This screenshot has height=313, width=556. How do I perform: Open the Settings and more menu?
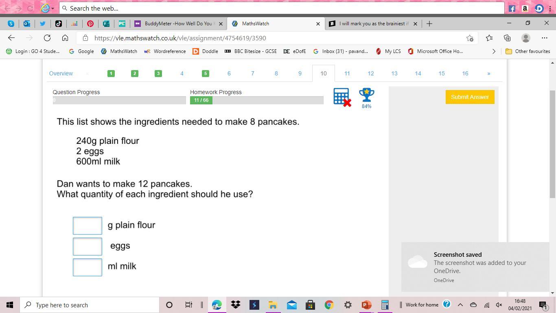tap(545, 38)
